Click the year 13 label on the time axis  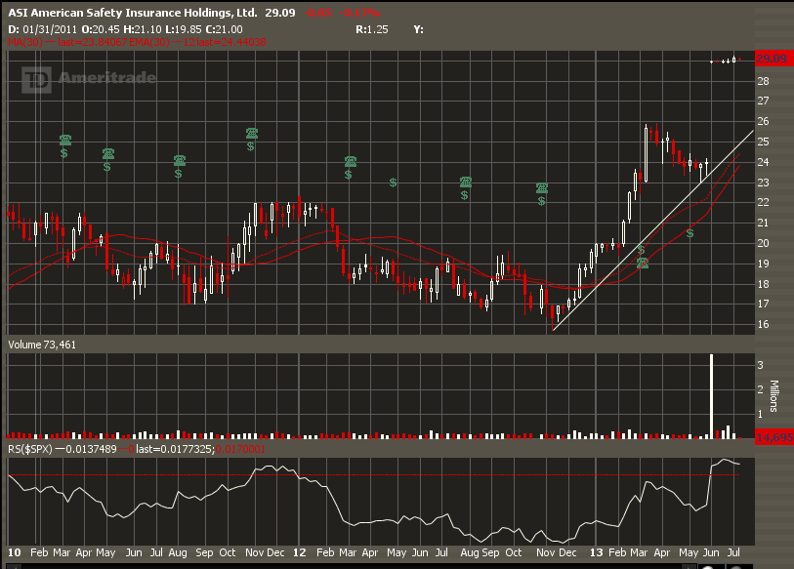click(594, 552)
